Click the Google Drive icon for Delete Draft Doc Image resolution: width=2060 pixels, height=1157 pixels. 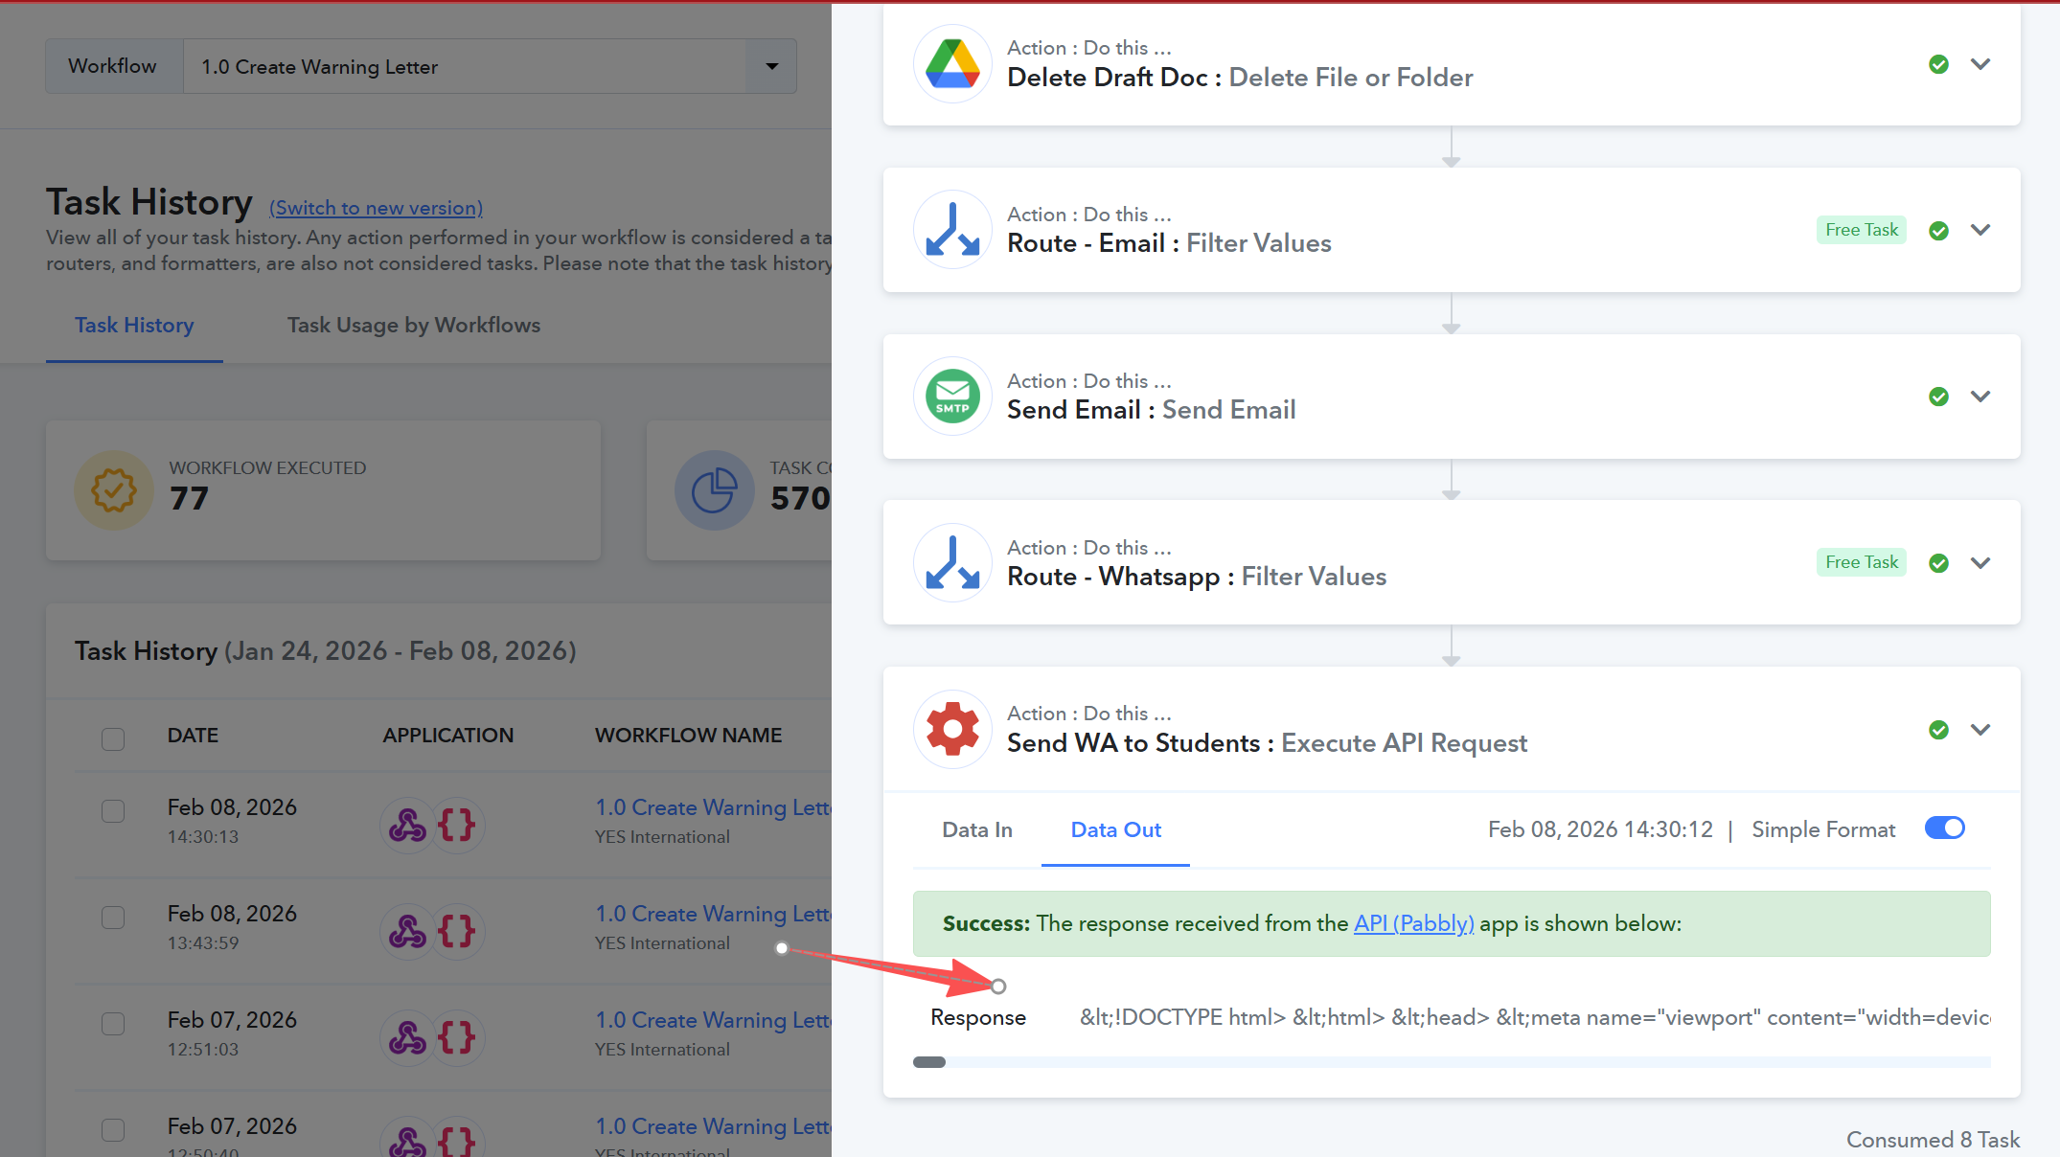tap(951, 64)
